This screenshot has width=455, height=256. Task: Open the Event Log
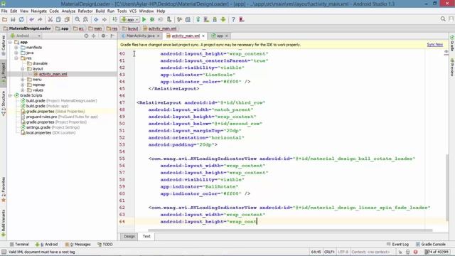coord(397,245)
